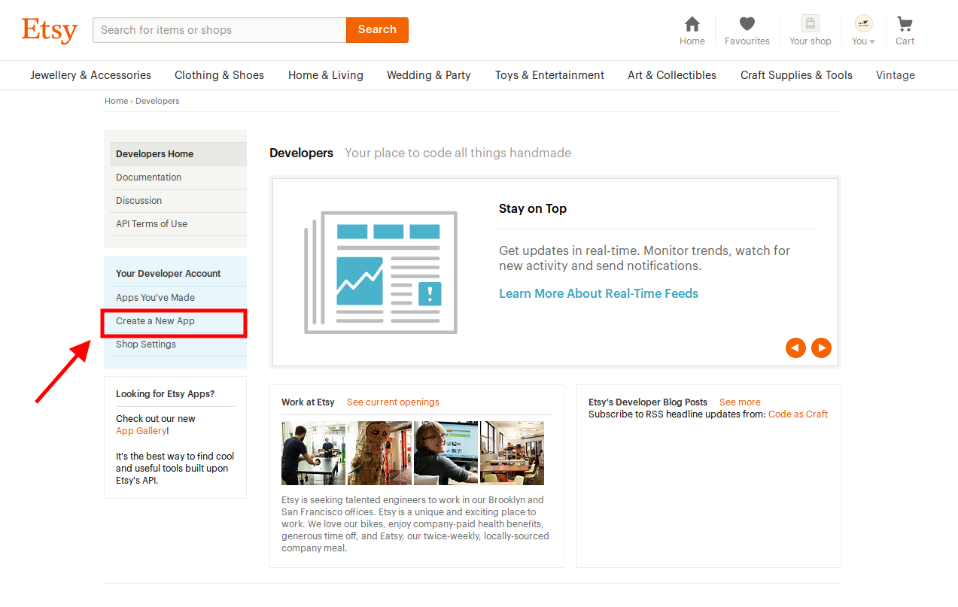Advance carousel with the right arrow button
The height and width of the screenshot is (607, 958).
[x=821, y=348]
